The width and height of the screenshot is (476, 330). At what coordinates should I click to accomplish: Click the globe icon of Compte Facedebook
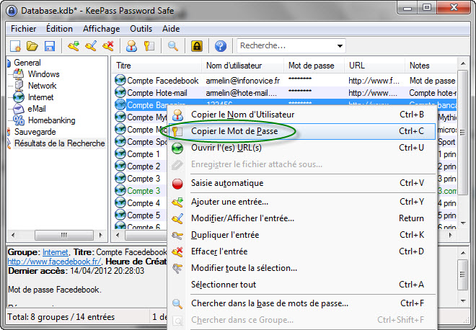(120, 81)
